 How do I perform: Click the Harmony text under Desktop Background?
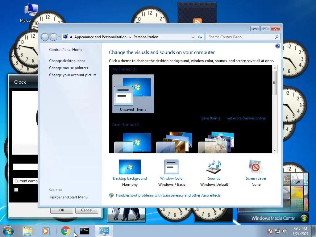tap(130, 185)
